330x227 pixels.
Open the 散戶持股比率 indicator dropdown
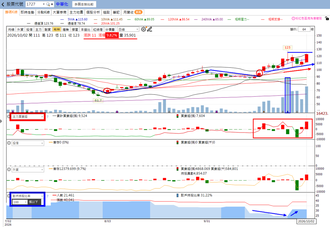point(28,196)
